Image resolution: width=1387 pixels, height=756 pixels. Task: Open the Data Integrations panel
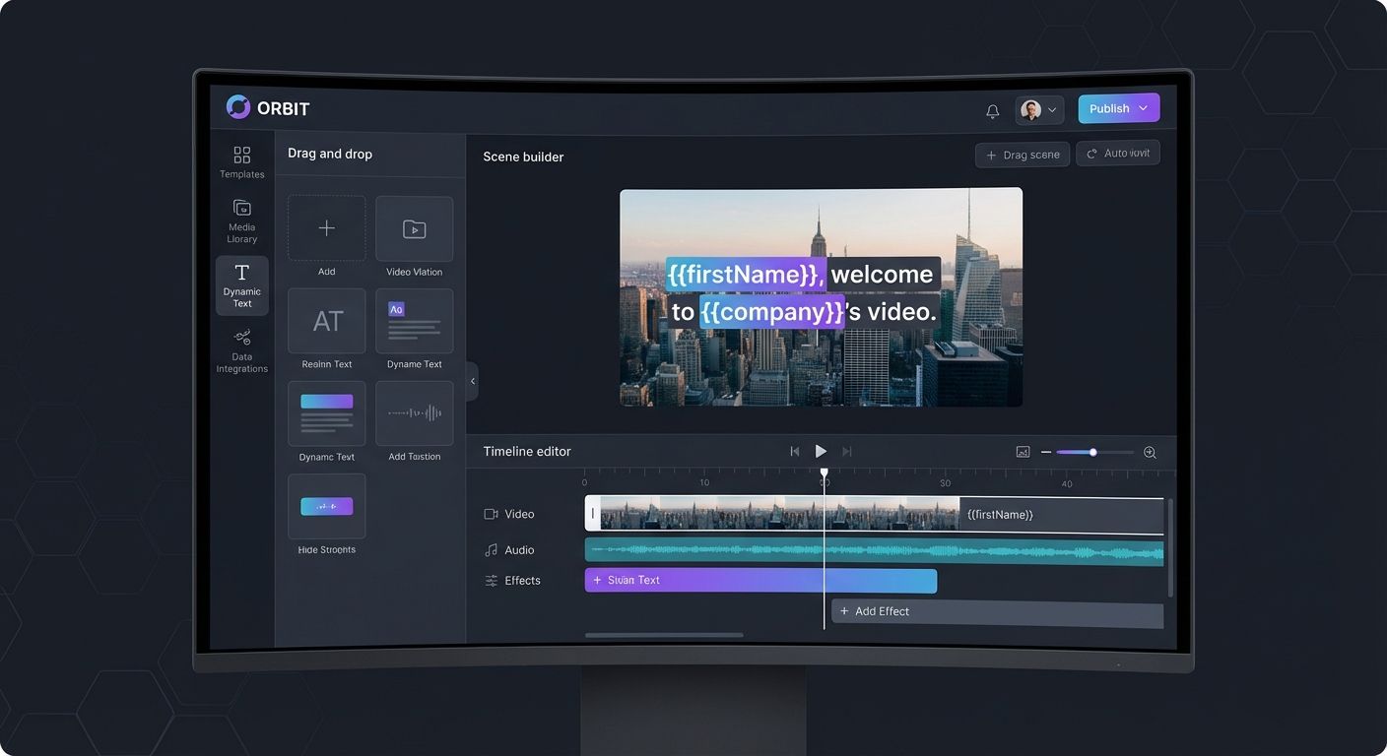pos(241,349)
